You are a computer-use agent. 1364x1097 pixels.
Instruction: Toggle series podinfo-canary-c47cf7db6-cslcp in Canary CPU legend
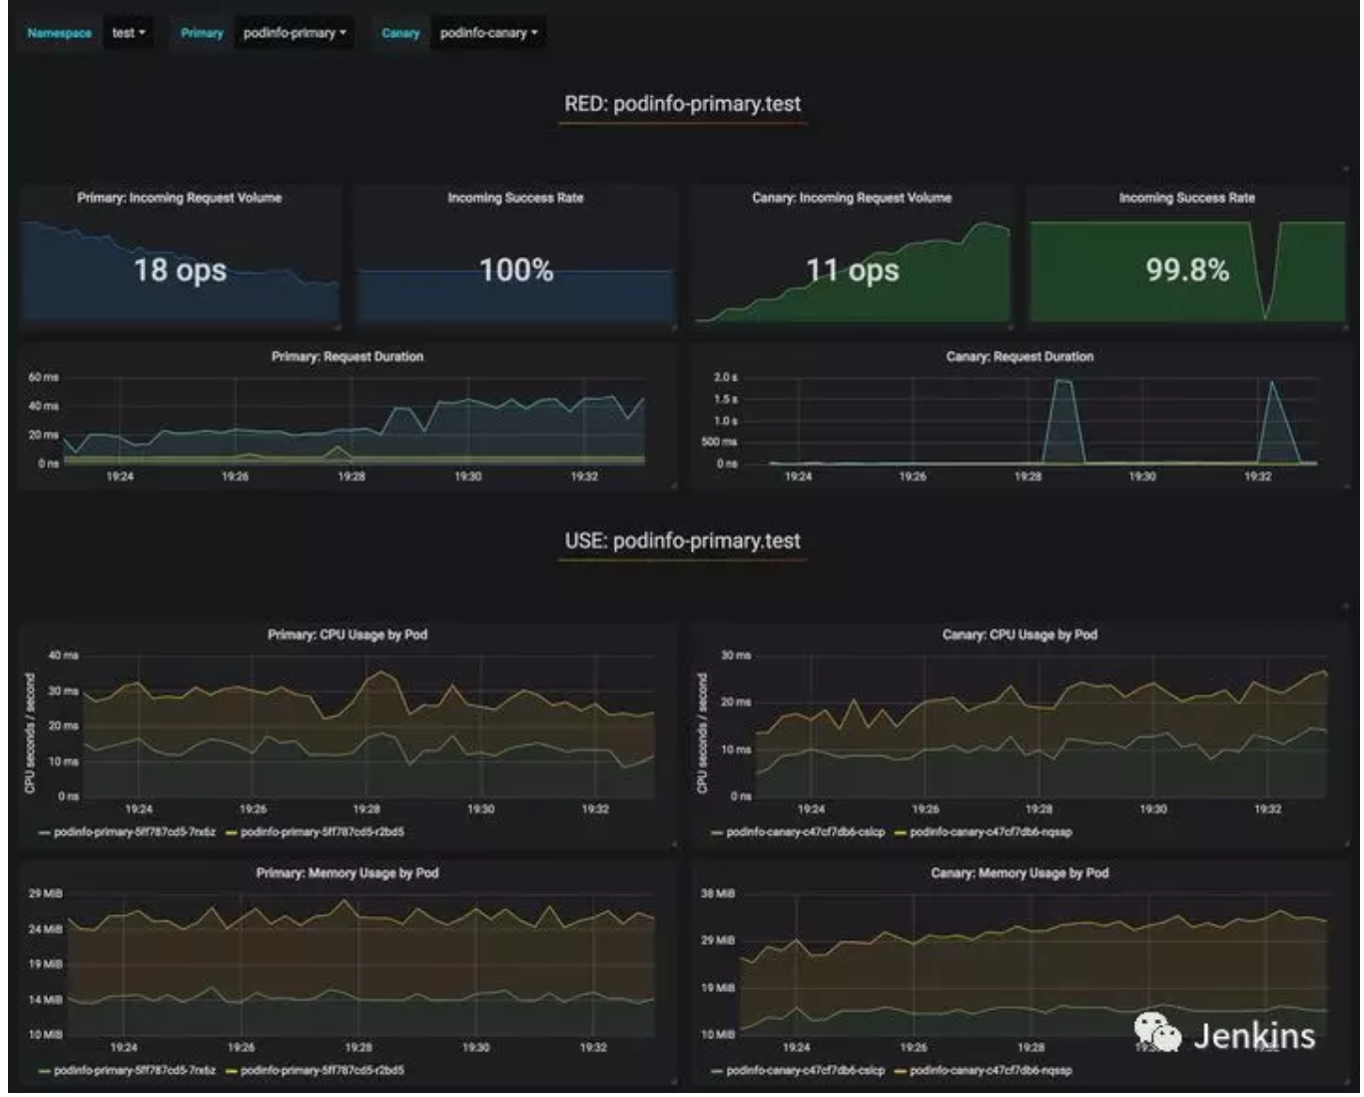[806, 832]
